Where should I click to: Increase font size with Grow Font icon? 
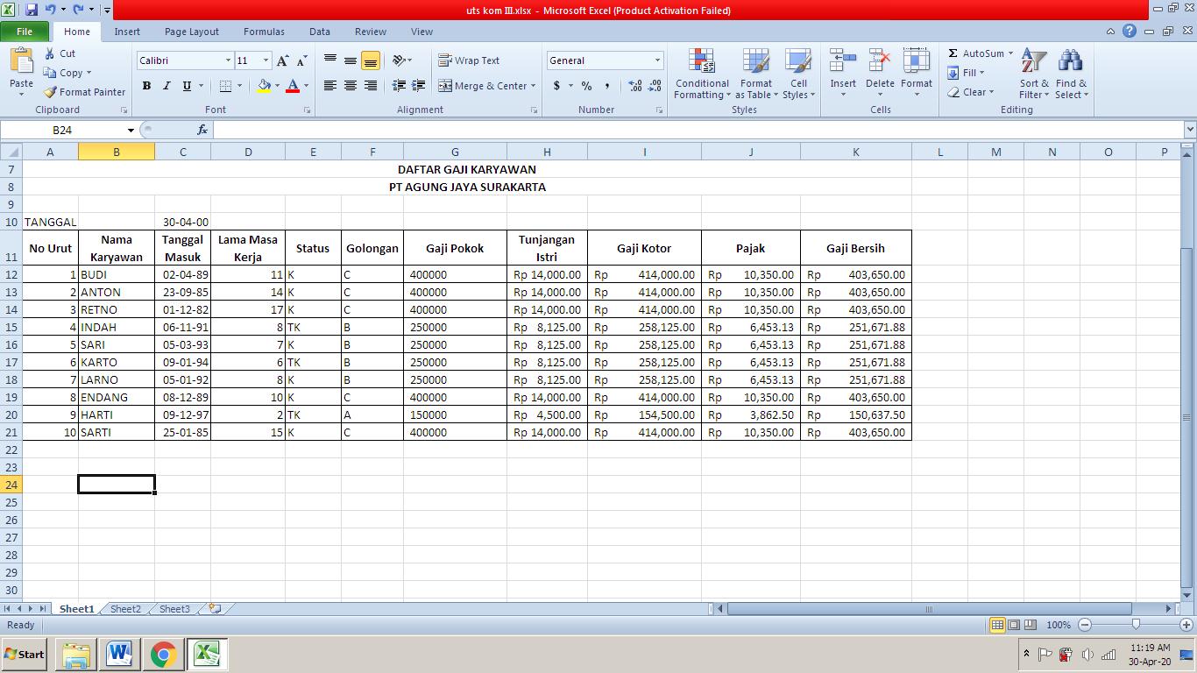click(282, 60)
